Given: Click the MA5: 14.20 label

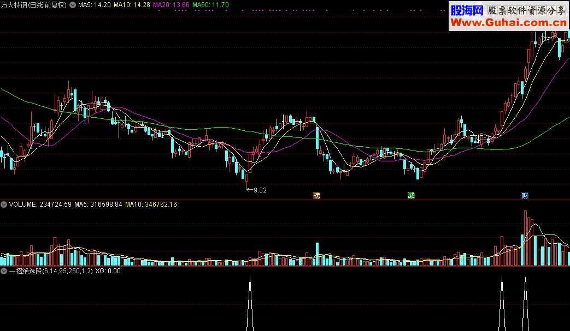Looking at the screenshot, I should [x=95, y=5].
